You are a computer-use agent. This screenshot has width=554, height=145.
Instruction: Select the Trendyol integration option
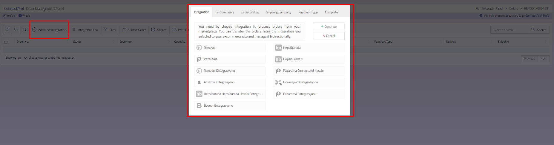(229, 48)
